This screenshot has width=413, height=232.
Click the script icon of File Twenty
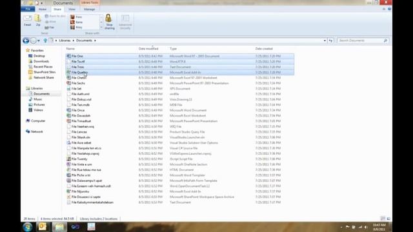tap(68, 159)
